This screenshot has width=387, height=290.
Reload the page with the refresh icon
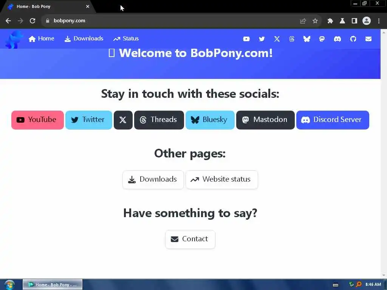pos(33,21)
